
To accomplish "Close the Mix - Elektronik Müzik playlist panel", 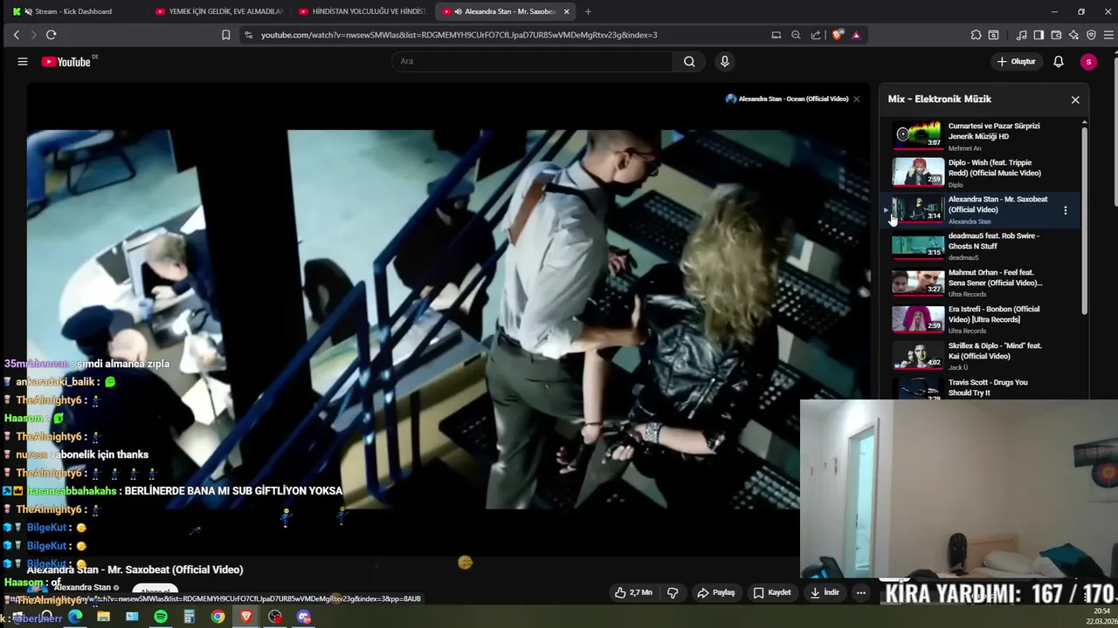I will point(1075,99).
